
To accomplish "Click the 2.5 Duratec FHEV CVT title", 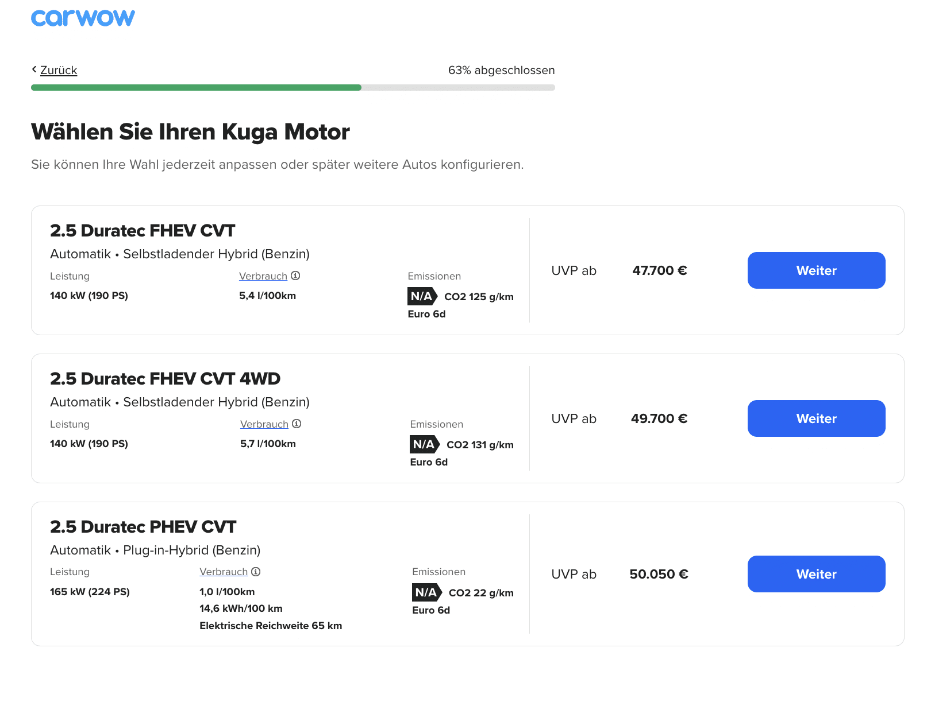I will pos(143,231).
